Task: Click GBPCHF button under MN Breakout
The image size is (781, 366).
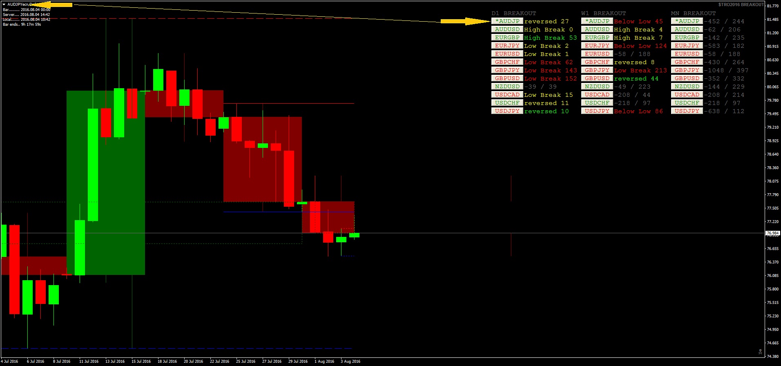Action: [687, 62]
